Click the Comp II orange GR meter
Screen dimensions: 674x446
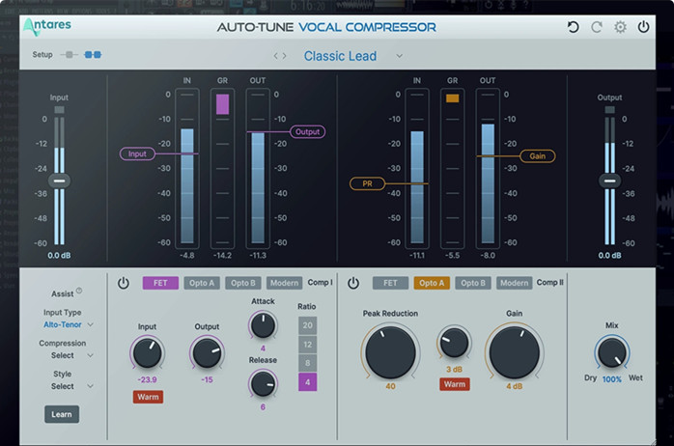452,98
